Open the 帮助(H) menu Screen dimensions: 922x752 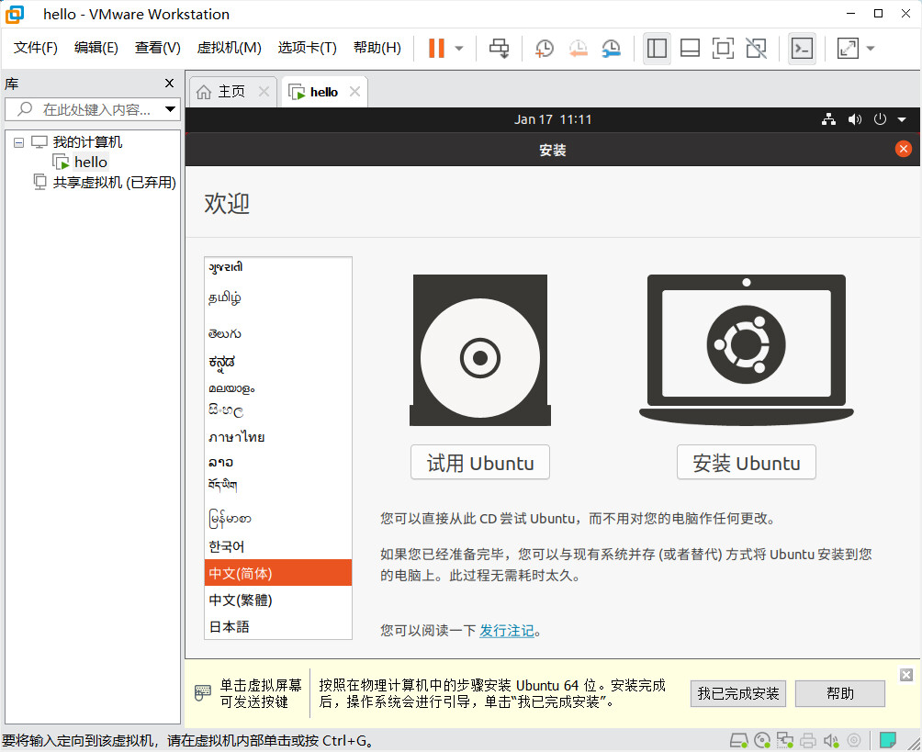[x=377, y=48]
